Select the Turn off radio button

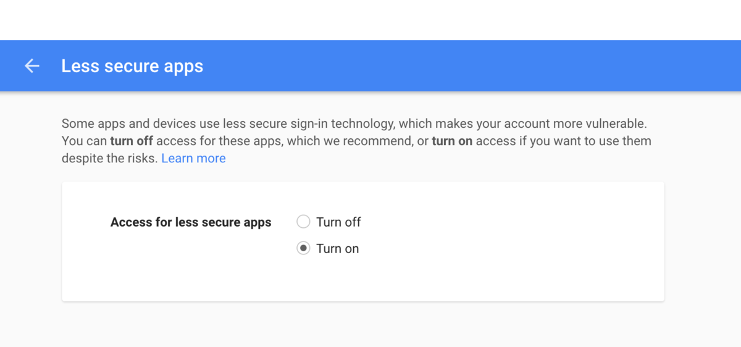pos(303,222)
